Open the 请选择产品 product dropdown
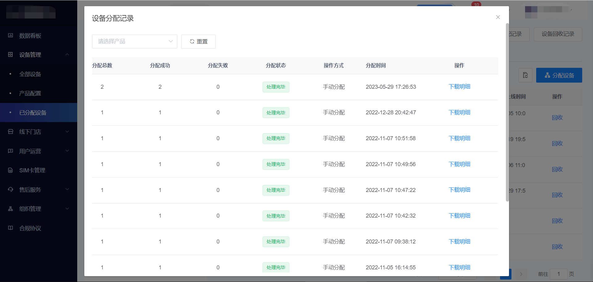Screen dimensions: 593x282 [x=134, y=41]
